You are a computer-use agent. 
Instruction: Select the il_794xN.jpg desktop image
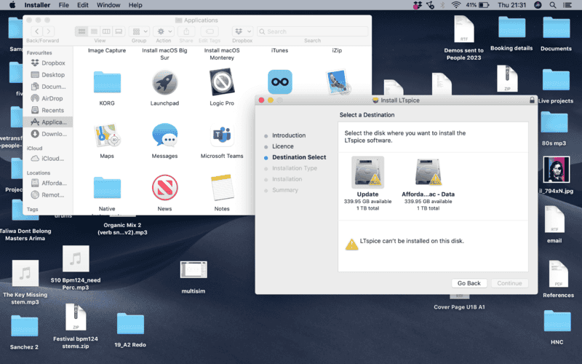tap(556, 170)
